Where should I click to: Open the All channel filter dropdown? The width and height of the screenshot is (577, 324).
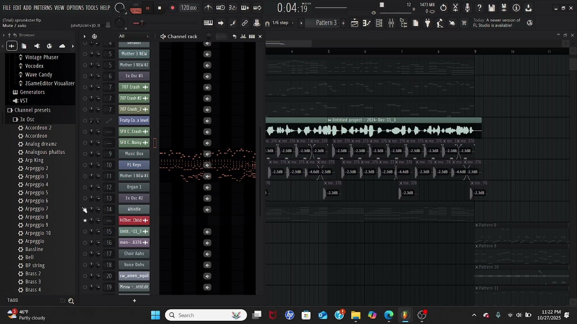[134, 36]
